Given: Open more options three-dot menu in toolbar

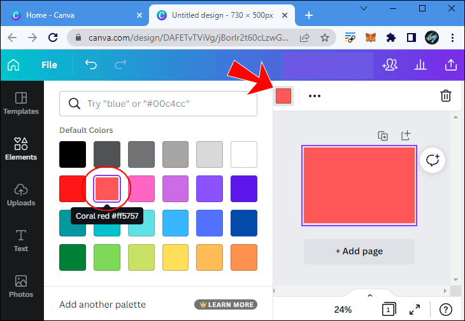Looking at the screenshot, I should click(x=315, y=96).
